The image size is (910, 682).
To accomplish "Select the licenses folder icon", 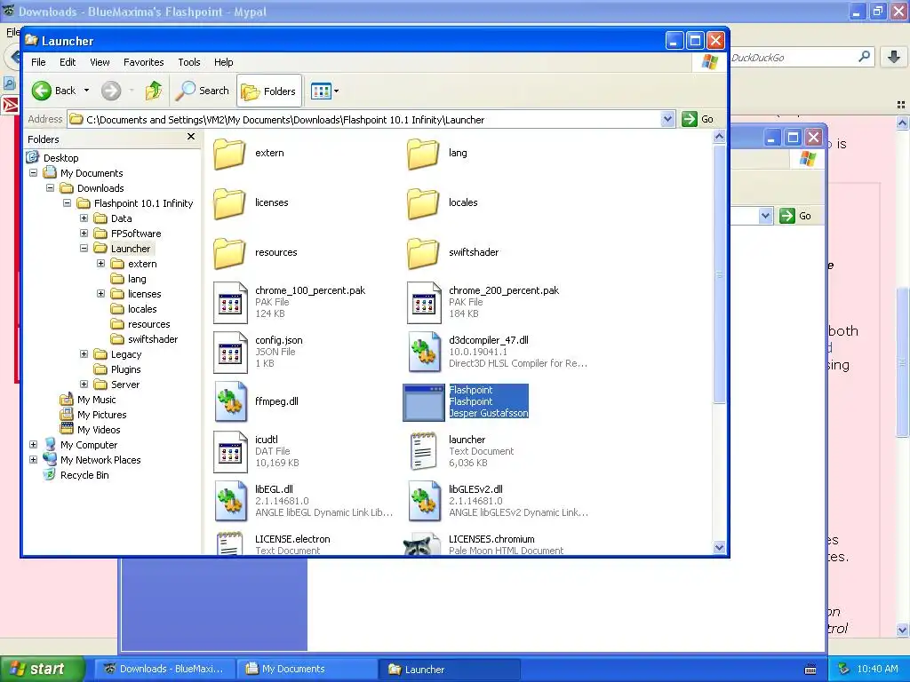I will tap(230, 203).
